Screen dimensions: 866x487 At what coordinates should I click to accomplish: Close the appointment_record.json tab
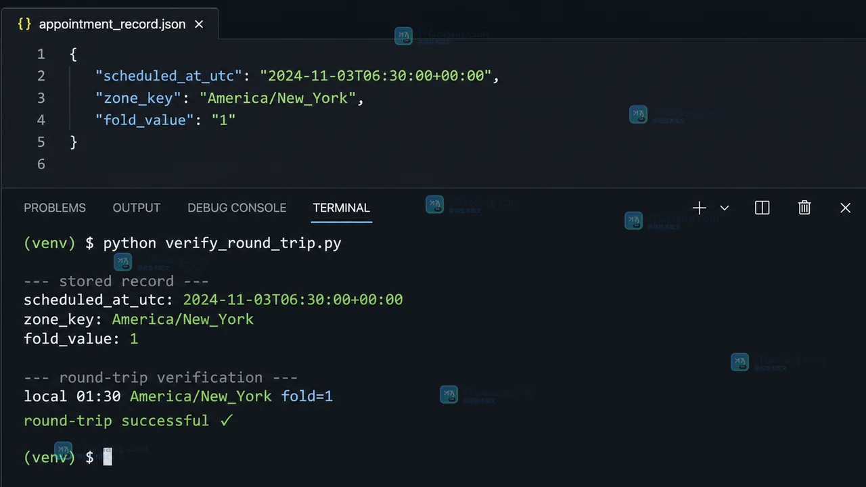[x=199, y=24]
